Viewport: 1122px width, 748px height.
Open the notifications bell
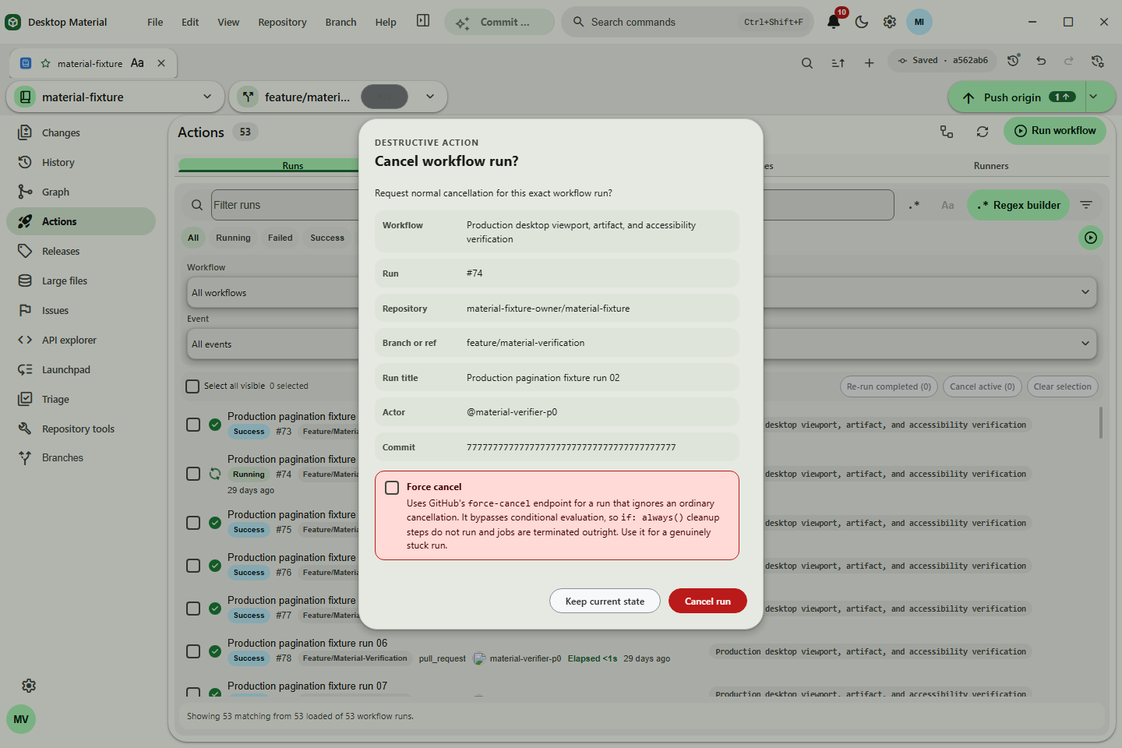click(834, 22)
